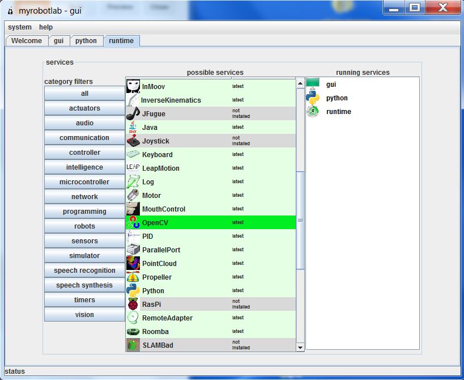Click the SLAMBad icon
The width and height of the screenshot is (464, 380).
tap(133, 345)
